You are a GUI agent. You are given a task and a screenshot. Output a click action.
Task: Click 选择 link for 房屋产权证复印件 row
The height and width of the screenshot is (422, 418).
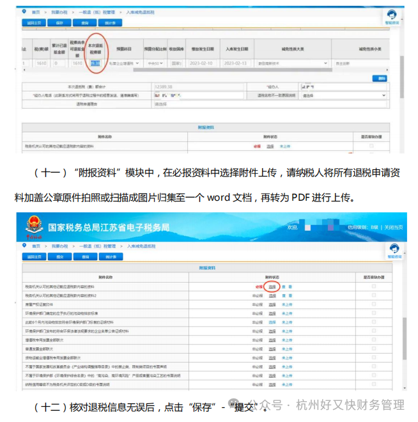point(272,304)
